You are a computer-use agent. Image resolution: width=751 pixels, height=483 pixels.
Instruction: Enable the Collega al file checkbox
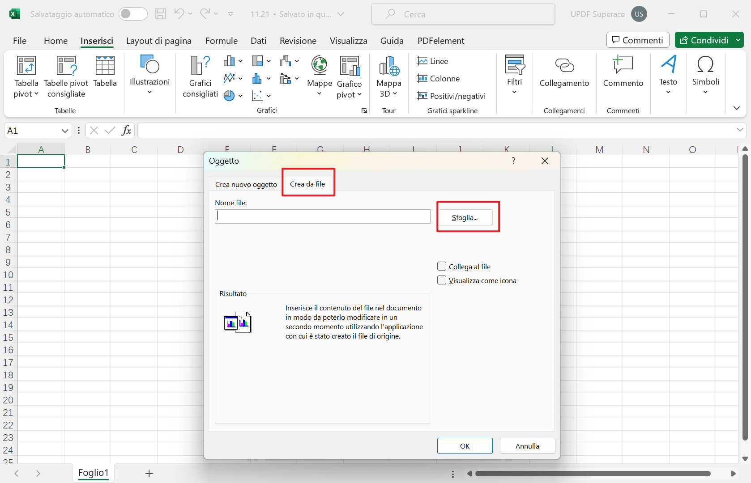coord(442,266)
